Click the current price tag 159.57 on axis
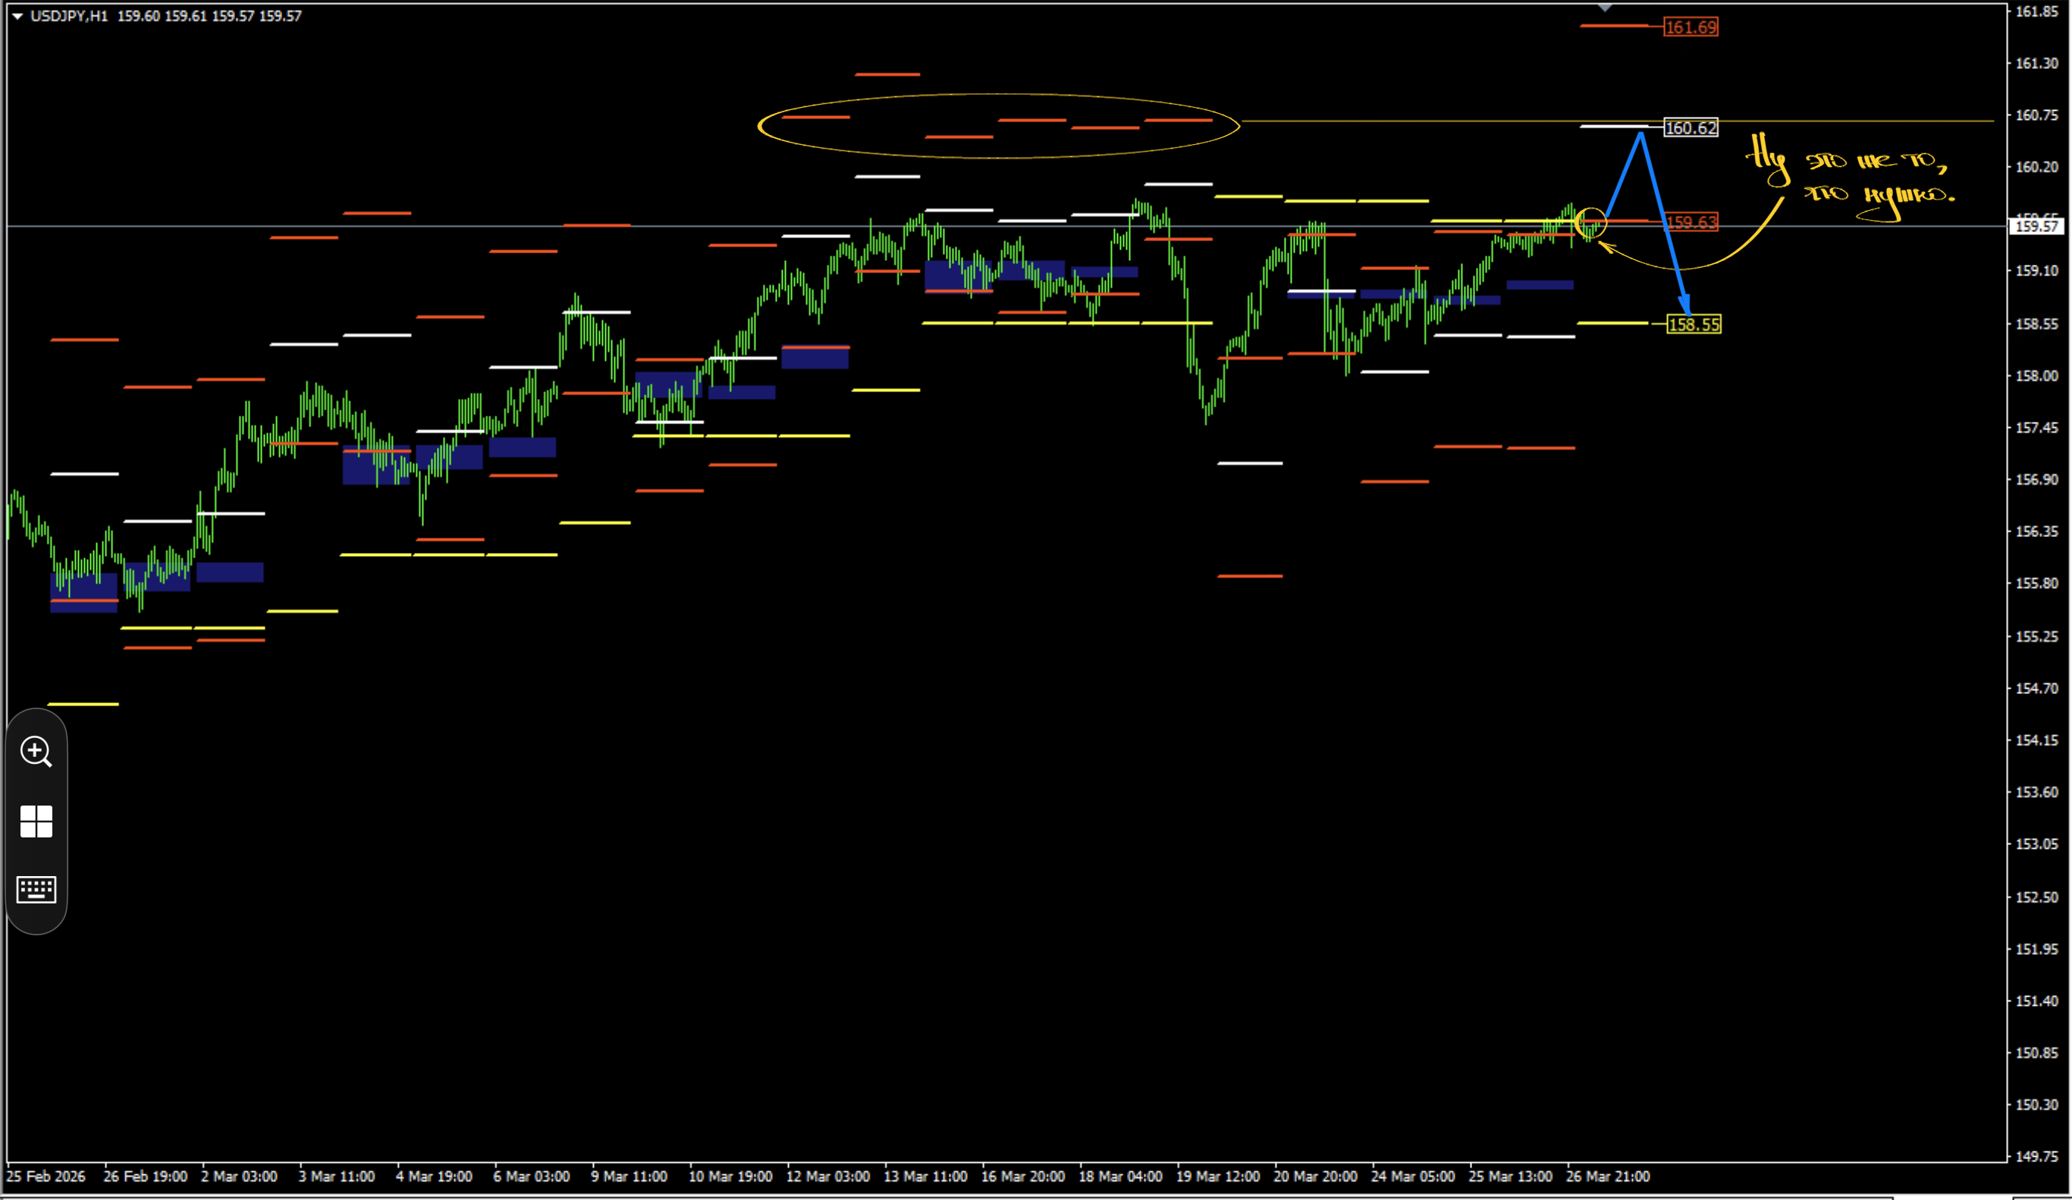Image resolution: width=2072 pixels, height=1200 pixels. point(2036,226)
